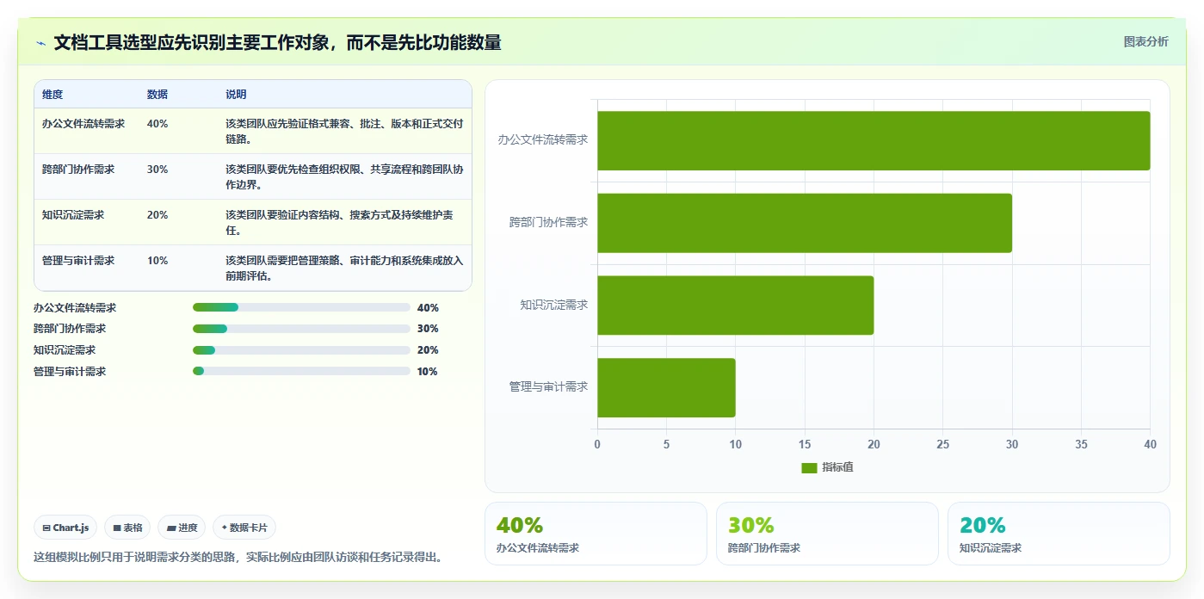Click the 40% label beside the progress bar
The width and height of the screenshot is (1204, 599).
pyautogui.click(x=428, y=307)
